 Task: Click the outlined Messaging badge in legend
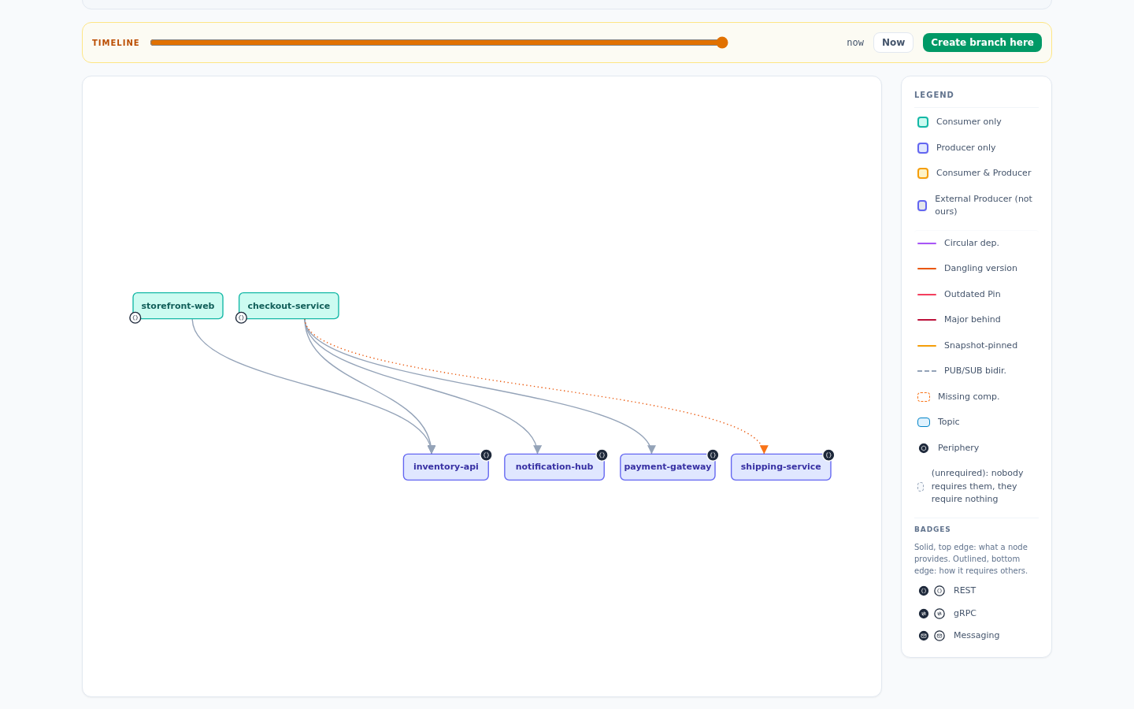click(939, 636)
